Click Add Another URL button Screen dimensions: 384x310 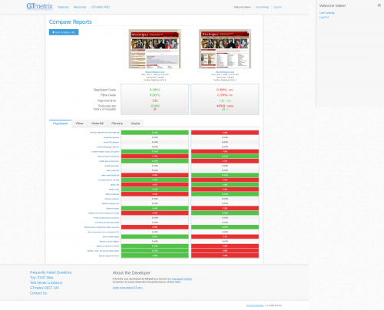(x=64, y=32)
